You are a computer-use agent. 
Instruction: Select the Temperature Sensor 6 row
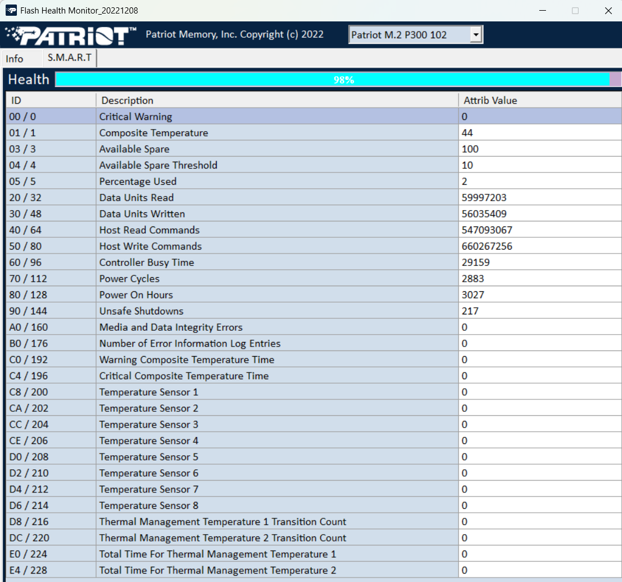[314, 473]
